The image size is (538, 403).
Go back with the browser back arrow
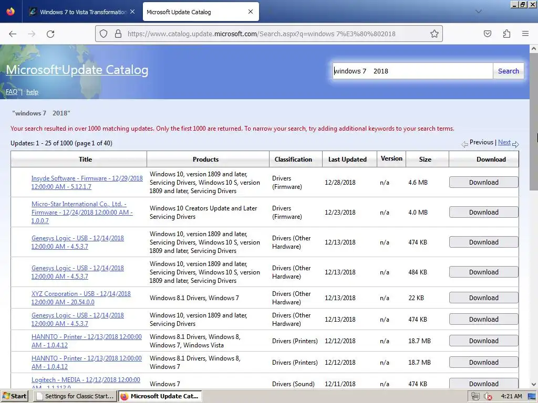pos(13,34)
